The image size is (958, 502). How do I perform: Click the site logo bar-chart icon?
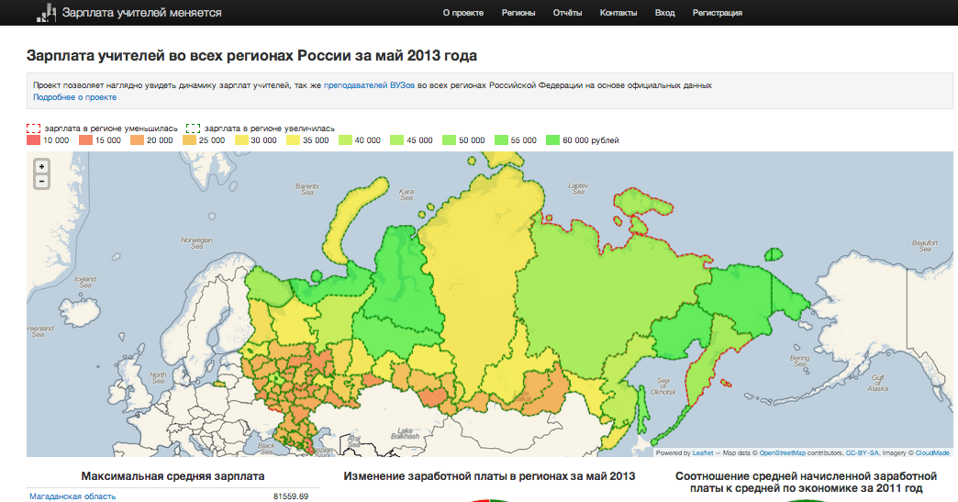45,13
